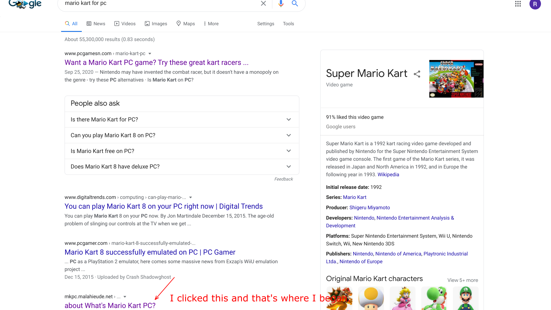Click '91% liked this video game' text
Viewport: 551px width, 310px height.
coord(355,117)
